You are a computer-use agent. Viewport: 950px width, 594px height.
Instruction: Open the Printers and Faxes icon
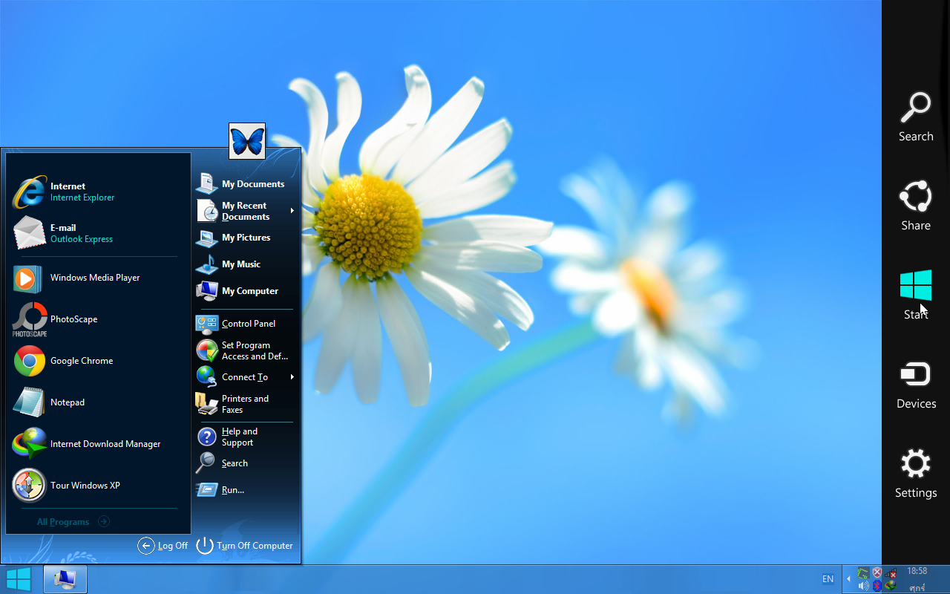point(206,404)
